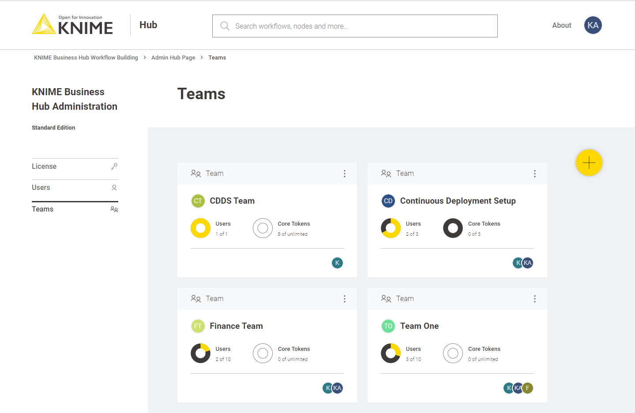Click 'KNIME Business Hub Administration' heading

pyautogui.click(x=75, y=99)
